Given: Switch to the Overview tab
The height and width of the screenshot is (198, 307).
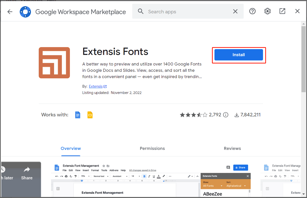Looking at the screenshot, I should 71,148.
